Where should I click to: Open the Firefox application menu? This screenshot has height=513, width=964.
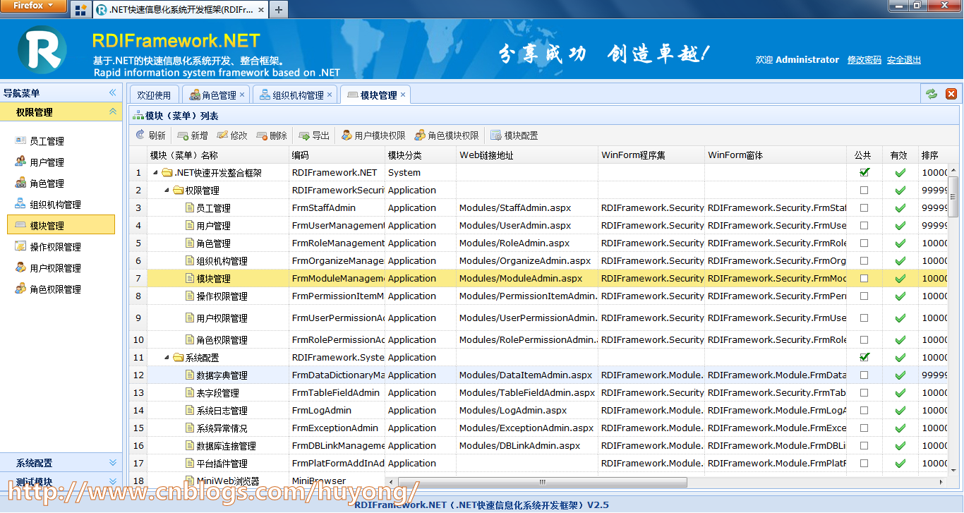[34, 6]
